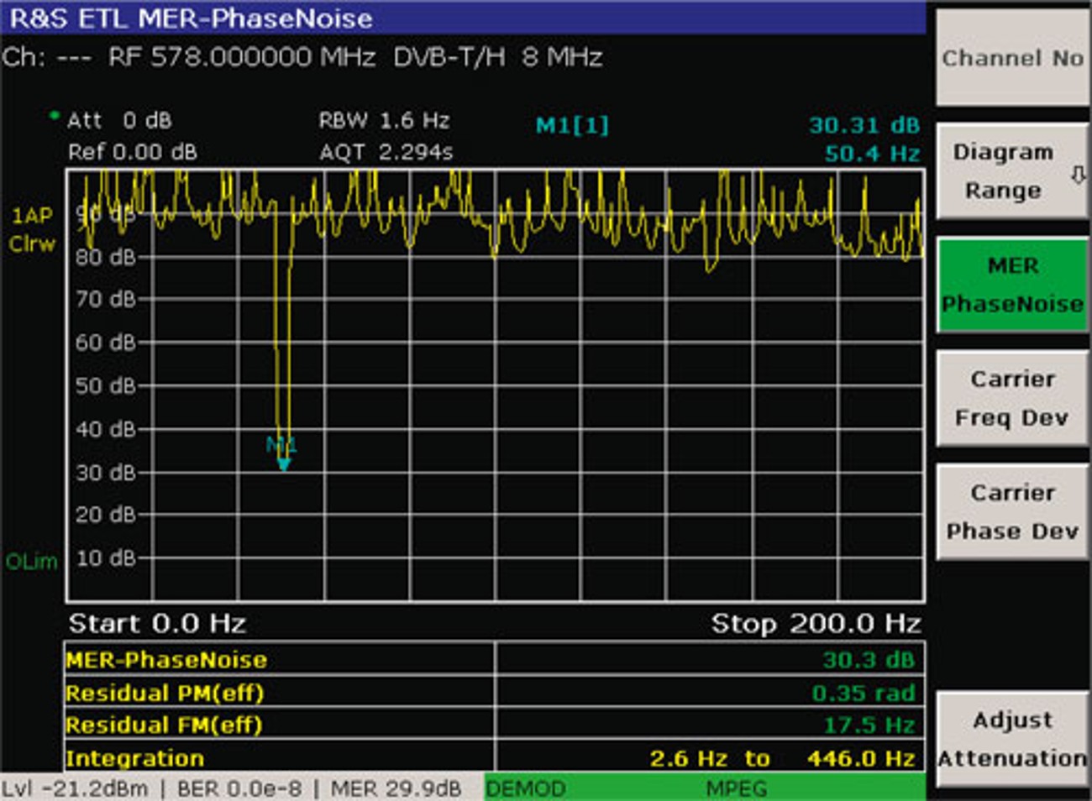Select the 20 dB axis label
1092x801 pixels.
106,515
